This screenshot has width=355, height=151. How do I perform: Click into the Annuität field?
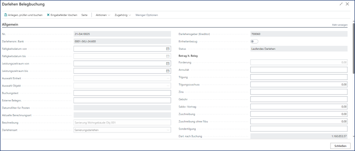point(299,70)
